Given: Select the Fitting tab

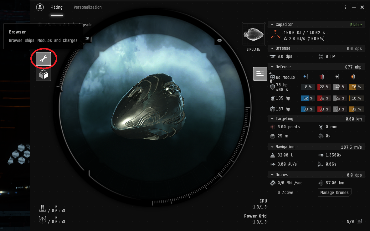Looking at the screenshot, I should 56,7.
